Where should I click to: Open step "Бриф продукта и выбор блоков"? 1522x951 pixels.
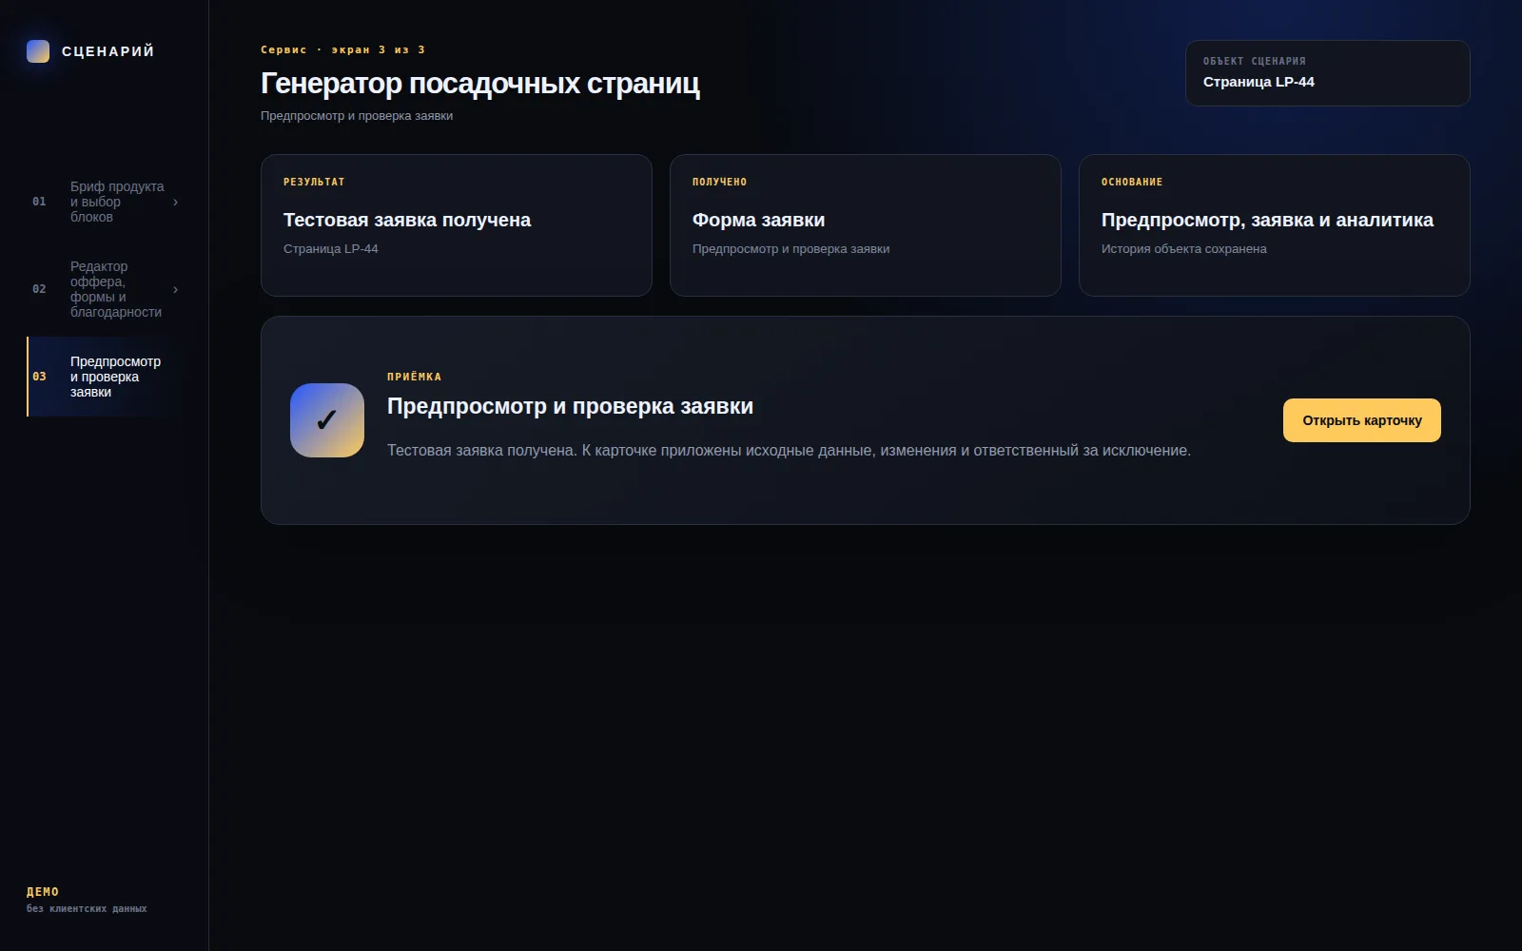(x=105, y=202)
